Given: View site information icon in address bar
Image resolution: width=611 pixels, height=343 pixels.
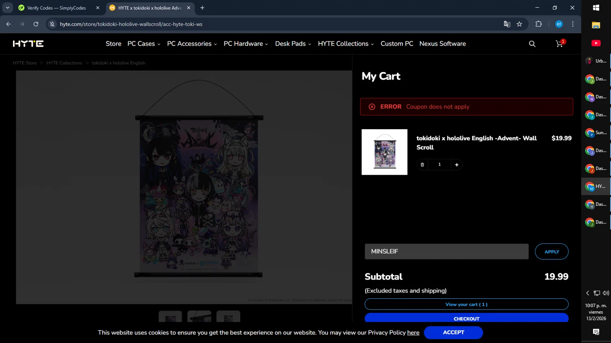Looking at the screenshot, I should (52, 24).
